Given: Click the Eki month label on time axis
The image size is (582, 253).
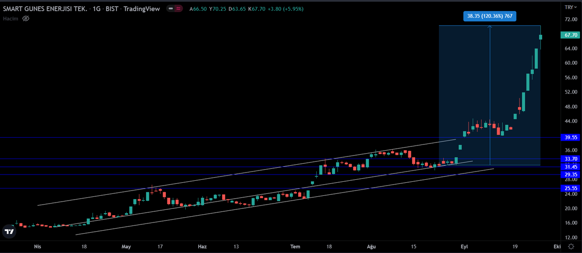Looking at the screenshot, I should click(x=557, y=247).
